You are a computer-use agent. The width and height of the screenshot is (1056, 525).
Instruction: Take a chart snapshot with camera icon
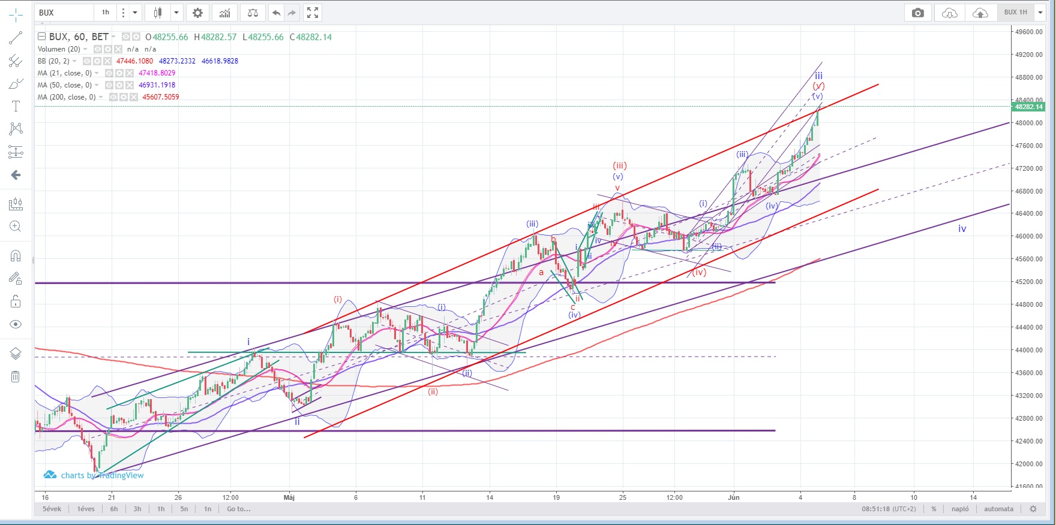[917, 13]
